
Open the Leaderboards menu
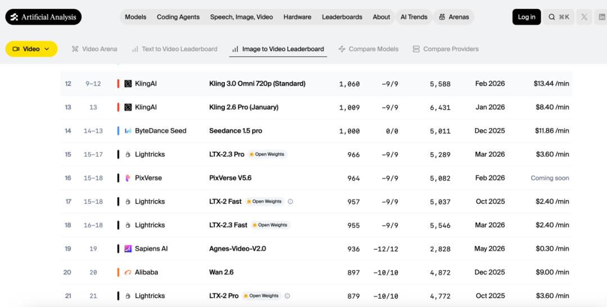pyautogui.click(x=342, y=17)
